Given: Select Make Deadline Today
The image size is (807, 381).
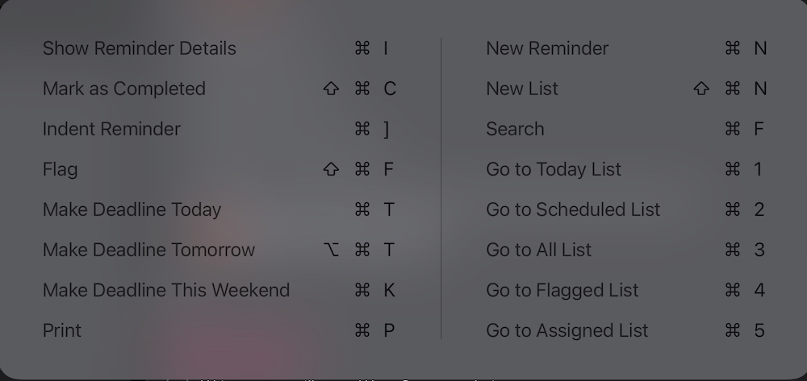Looking at the screenshot, I should pyautogui.click(x=220, y=209).
